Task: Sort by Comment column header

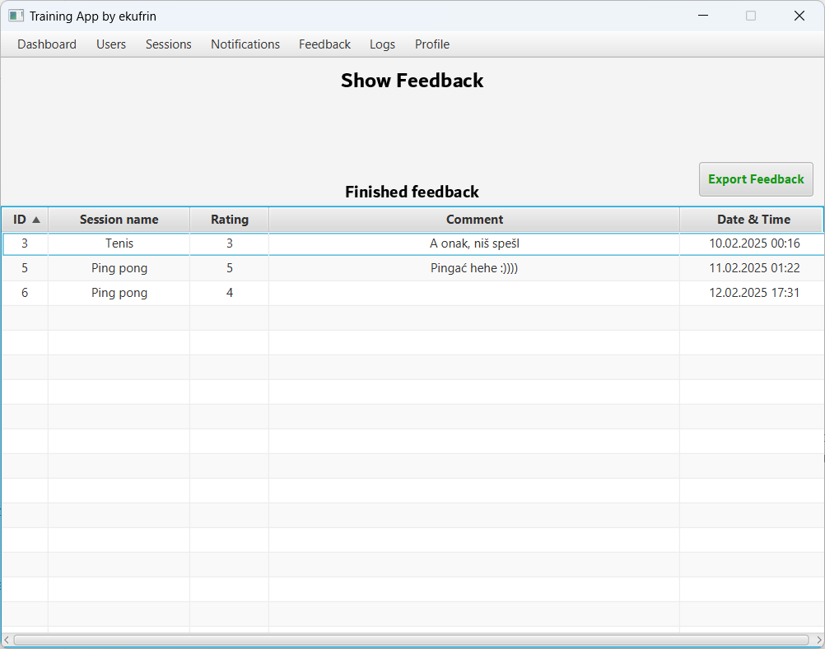Action: coord(474,220)
